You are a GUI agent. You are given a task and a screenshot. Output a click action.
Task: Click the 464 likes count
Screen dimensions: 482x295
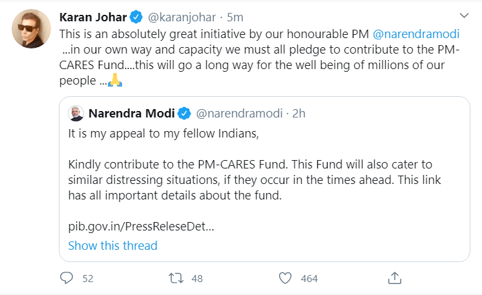(x=309, y=278)
